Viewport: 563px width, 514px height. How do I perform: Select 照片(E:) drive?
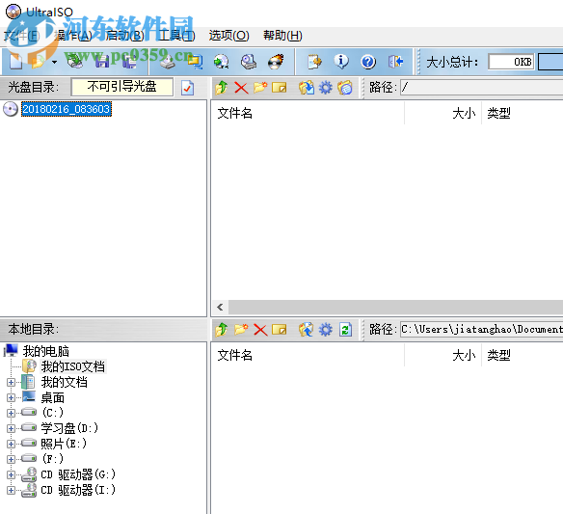(x=64, y=444)
